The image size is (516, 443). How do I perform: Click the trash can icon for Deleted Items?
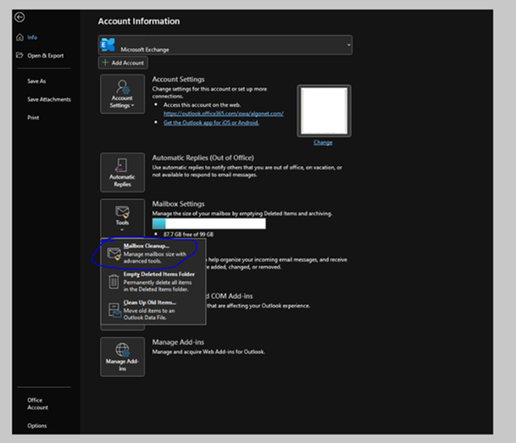pos(114,282)
